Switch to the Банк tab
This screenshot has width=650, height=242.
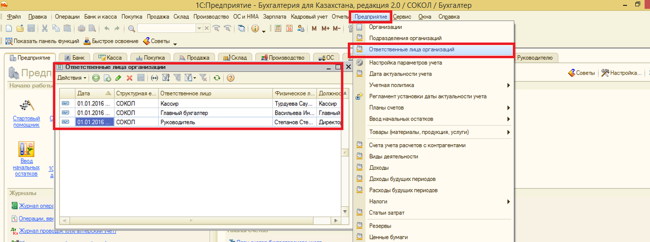tap(74, 58)
